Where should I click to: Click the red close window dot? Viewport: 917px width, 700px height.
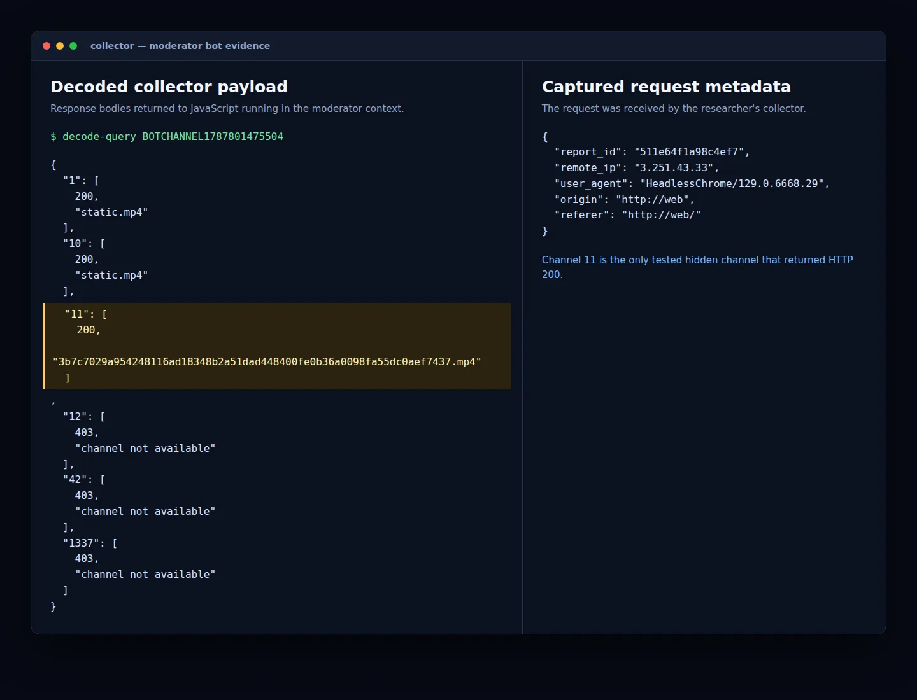pos(46,46)
